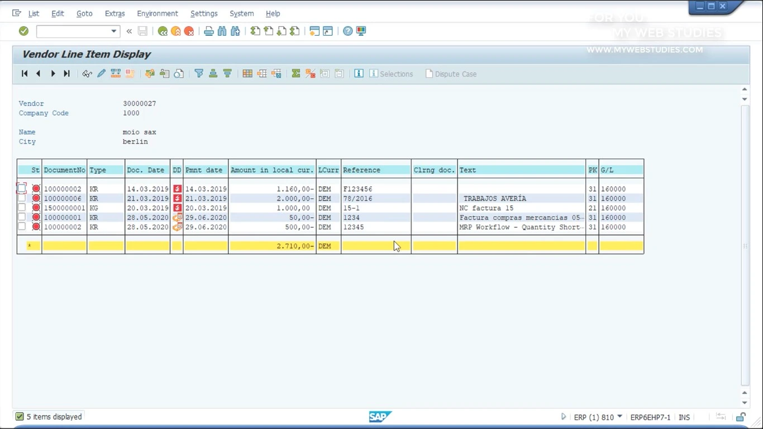Screen dimensions: 763x429
Task: Select checkbox for document 100000006
Action: pos(22,198)
